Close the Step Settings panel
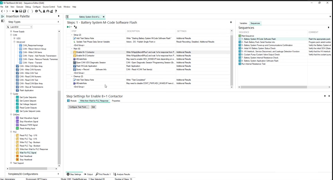Screen dimensions: 333x180 (x=329, y=96)
